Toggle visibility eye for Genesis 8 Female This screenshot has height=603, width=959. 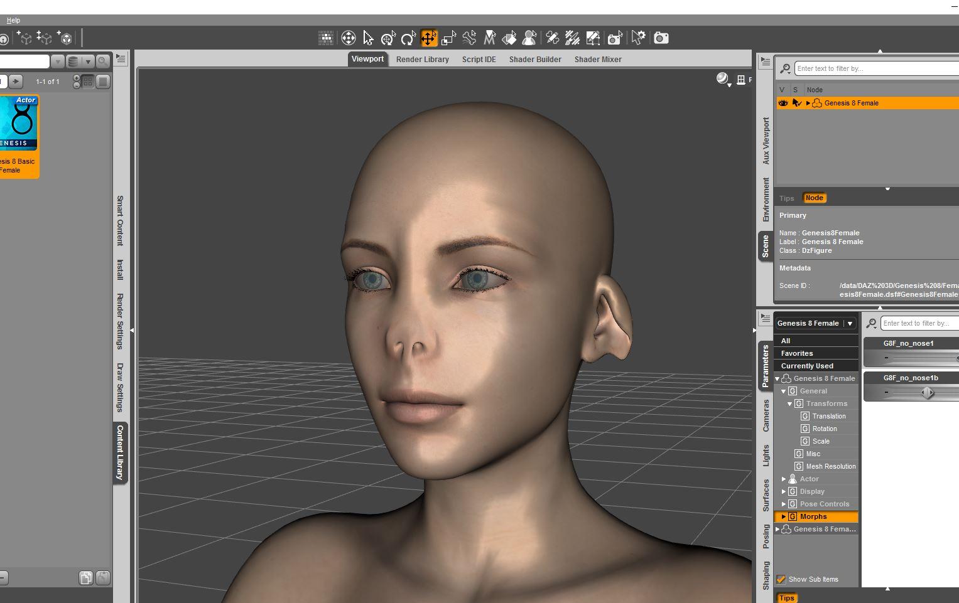(x=783, y=103)
